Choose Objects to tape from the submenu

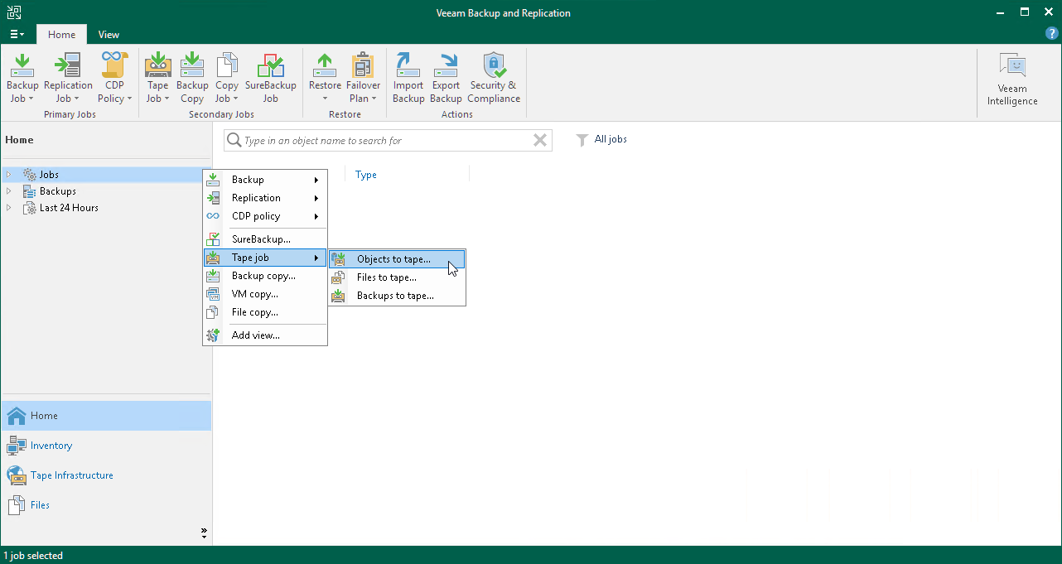point(393,259)
